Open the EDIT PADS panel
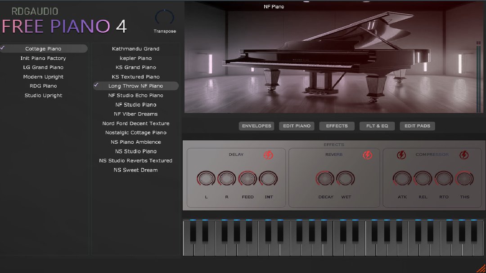This screenshot has height=273, width=486. [x=417, y=126]
